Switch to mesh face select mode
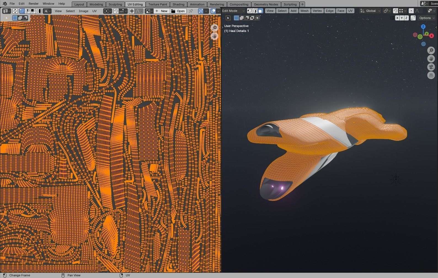 point(260,11)
